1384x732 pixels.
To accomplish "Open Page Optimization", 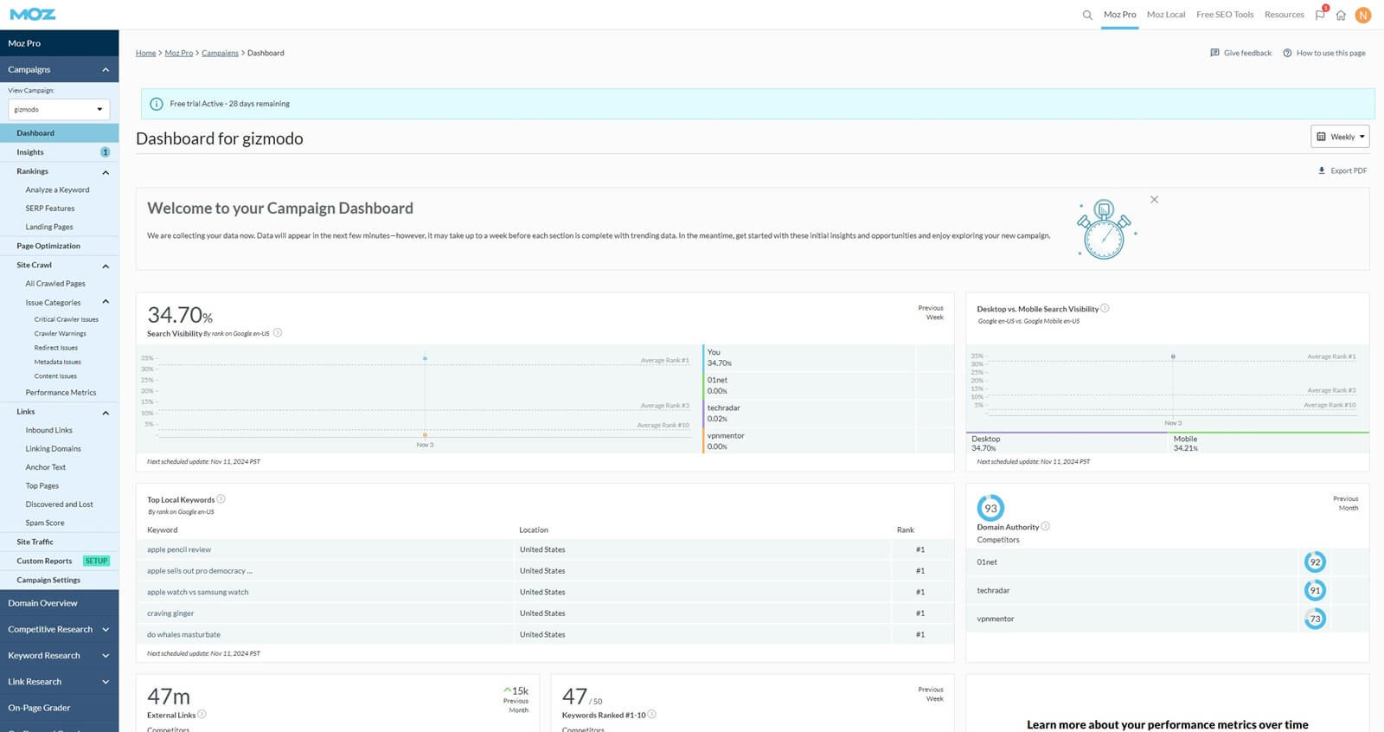I will (x=48, y=246).
